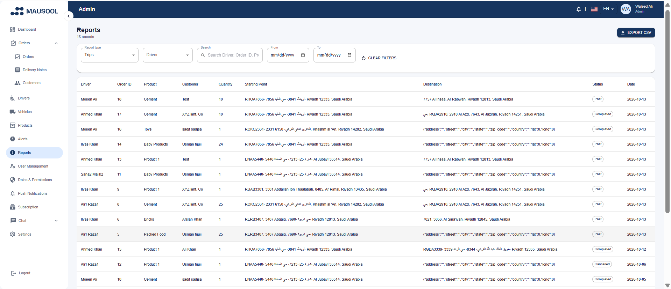This screenshot has width=671, height=289.
Task: Click the Export CSV button
Action: [636, 32]
